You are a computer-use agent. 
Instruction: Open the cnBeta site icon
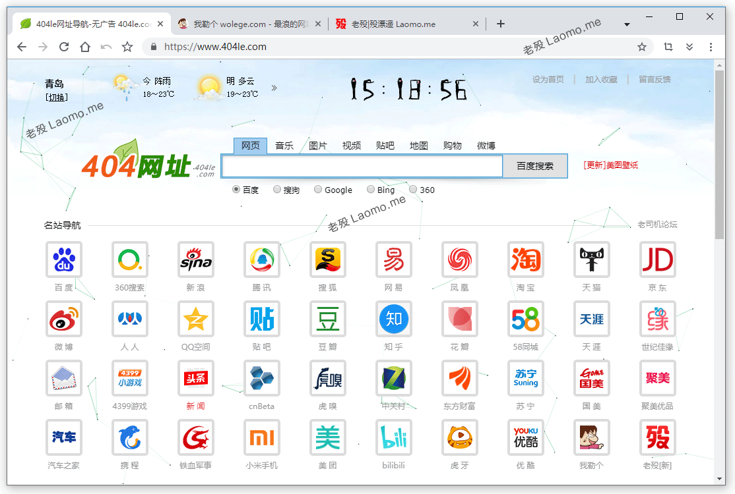[261, 379]
